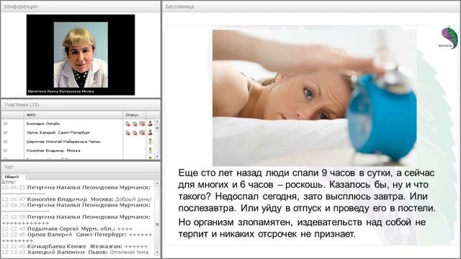Toggle row marker for Шерстнев Николай participant
This screenshot has height=259, width=461.
[x=5, y=142]
